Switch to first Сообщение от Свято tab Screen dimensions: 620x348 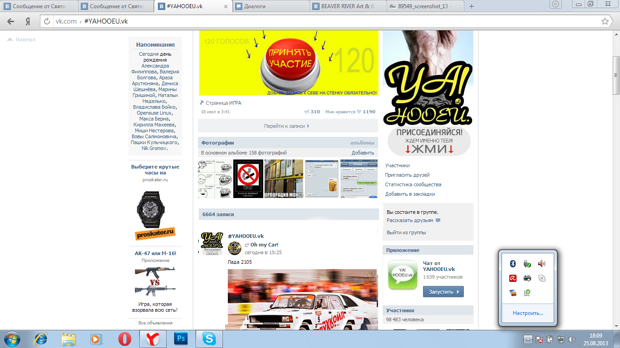pos(40,6)
